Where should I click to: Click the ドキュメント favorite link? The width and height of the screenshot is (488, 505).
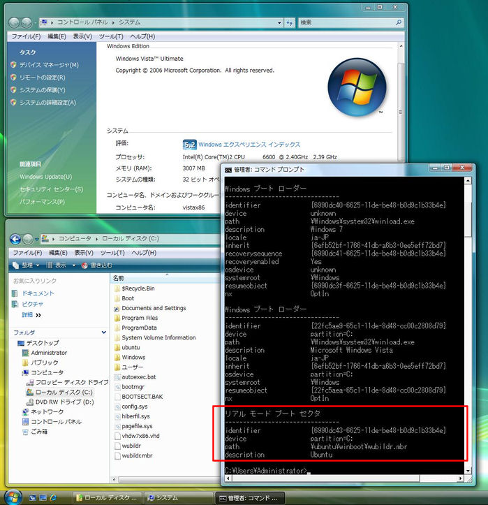(38, 293)
